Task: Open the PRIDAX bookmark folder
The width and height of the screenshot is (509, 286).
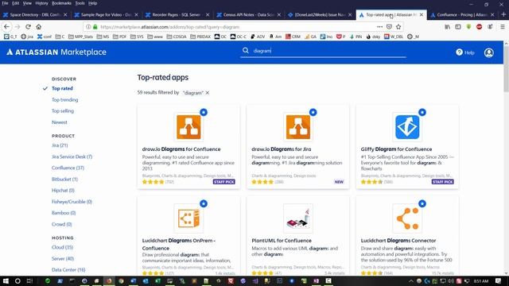Action: (200, 37)
